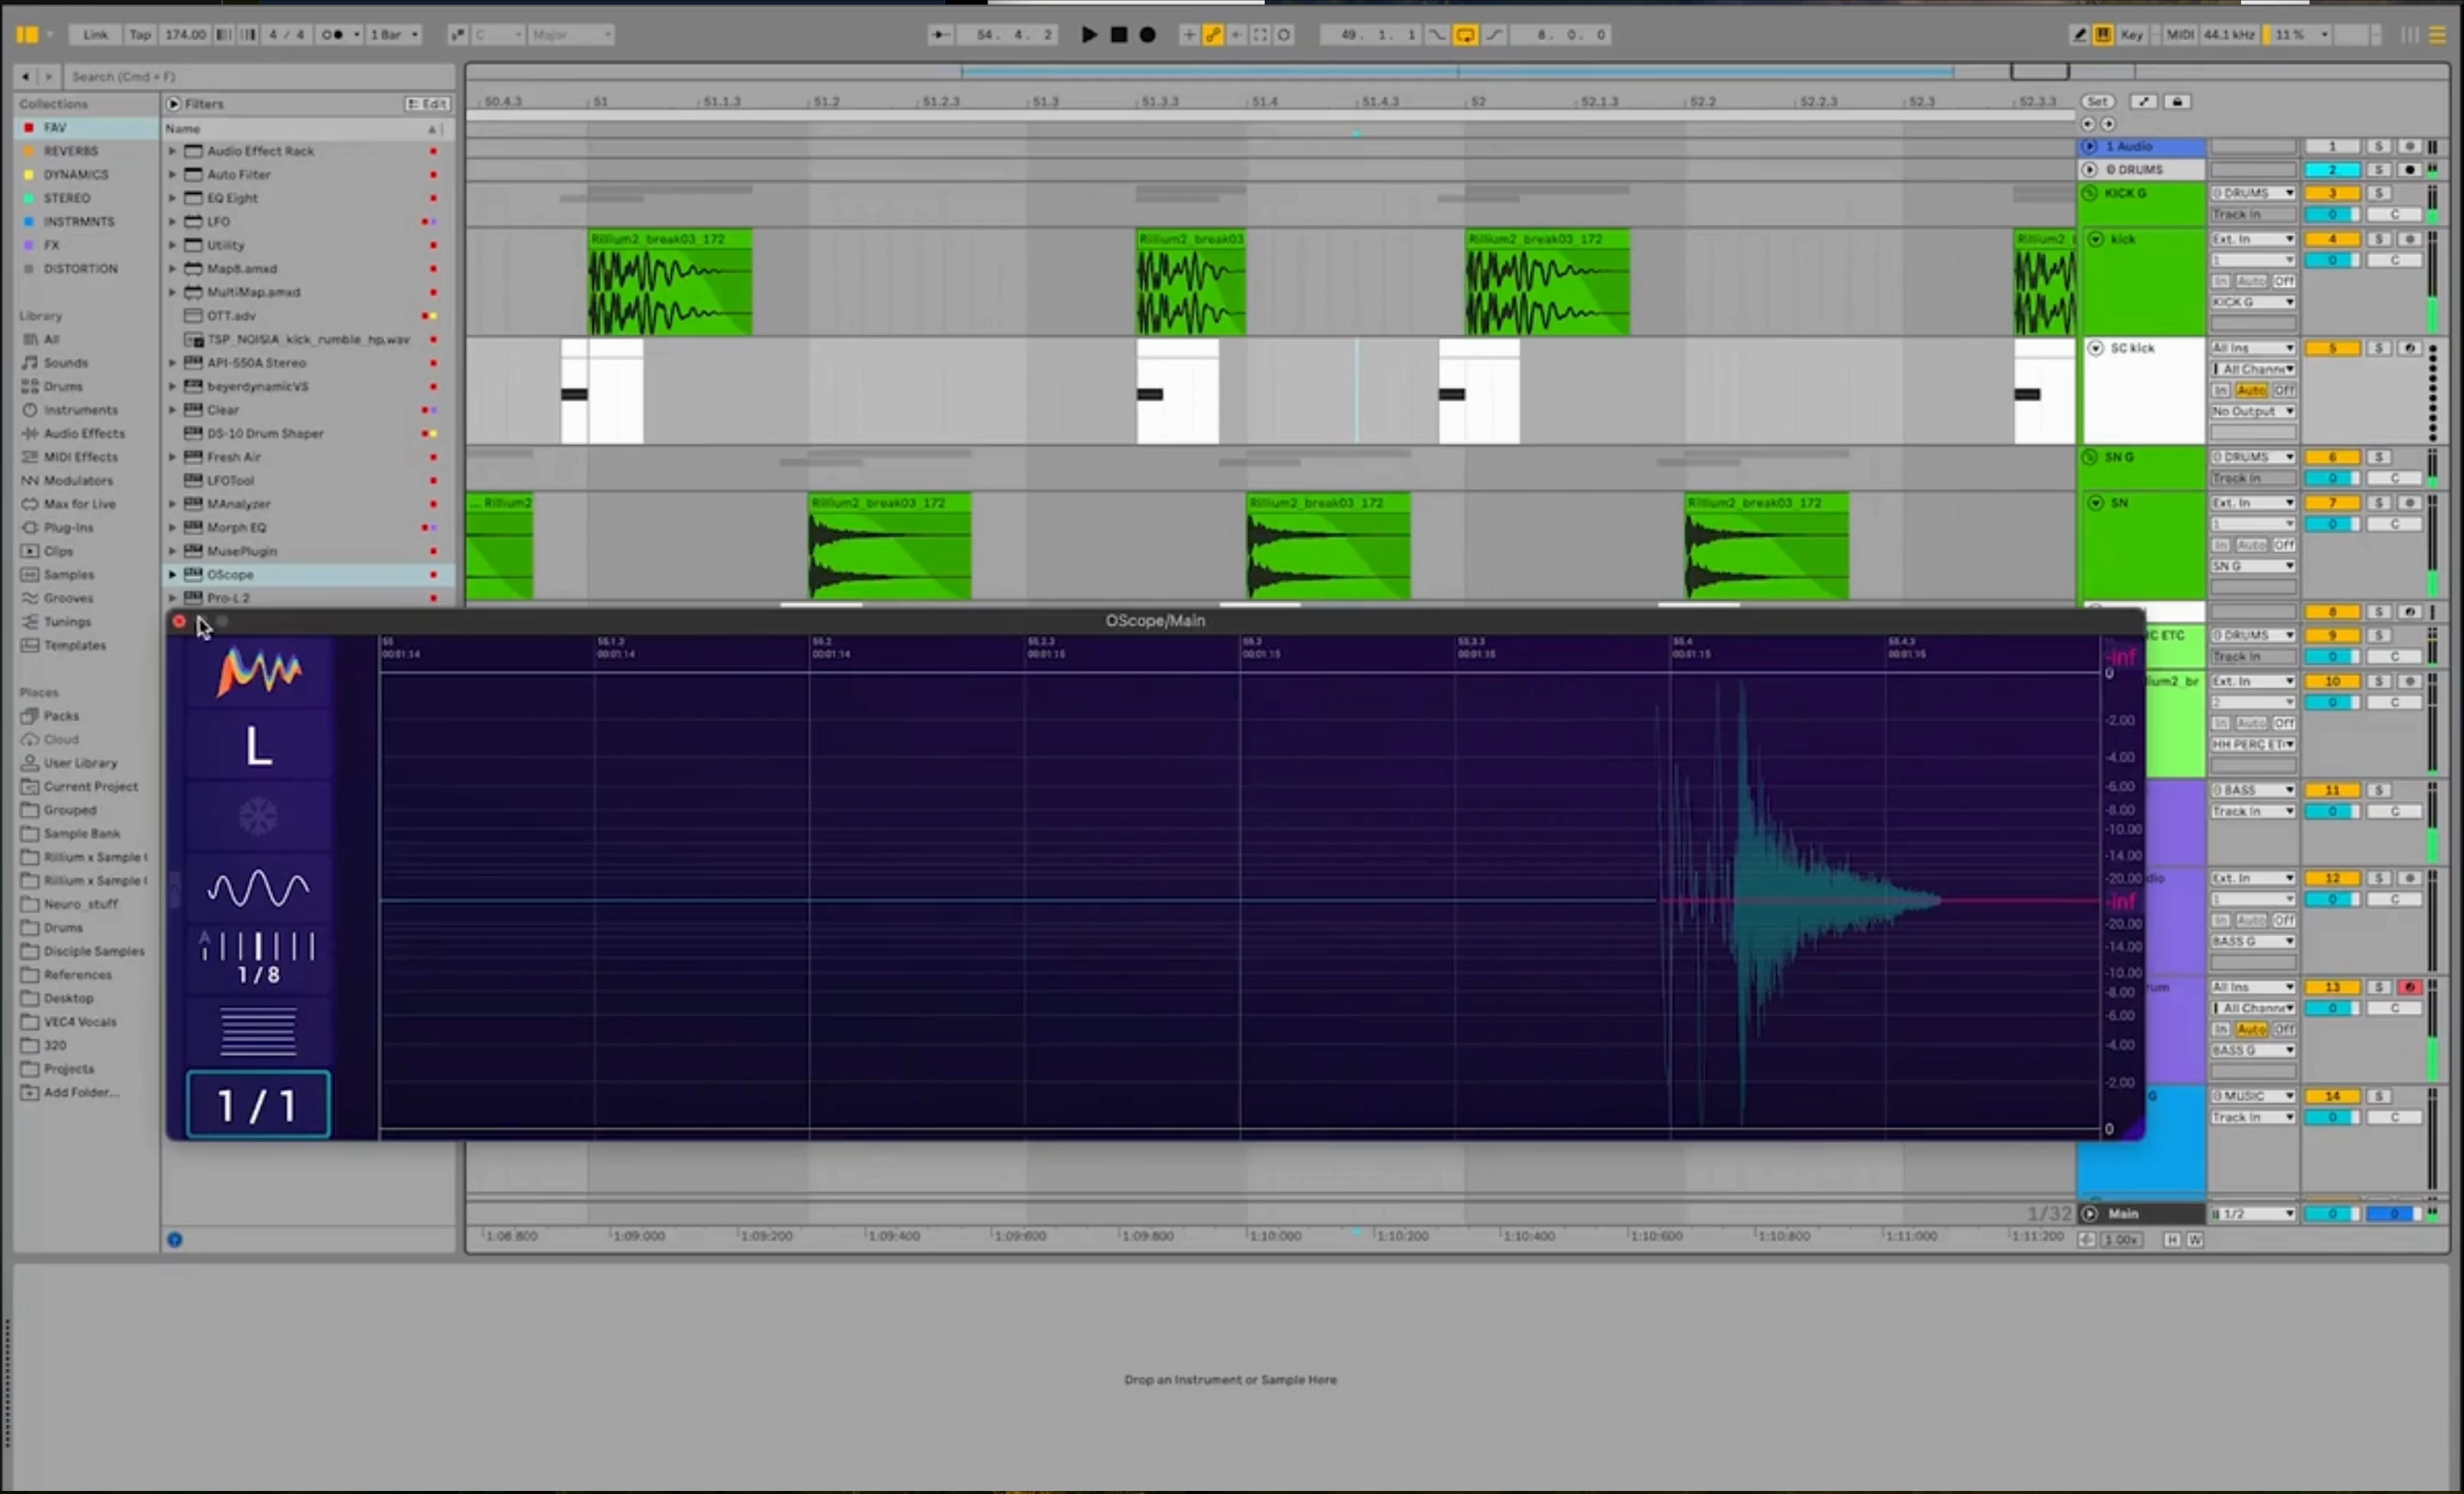Arm arrangement recording with the Record button
The image size is (2464, 1494).
pyautogui.click(x=1148, y=35)
